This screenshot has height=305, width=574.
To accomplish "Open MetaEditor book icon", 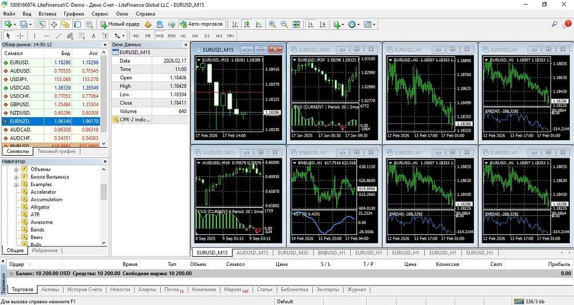I will click(148, 24).
